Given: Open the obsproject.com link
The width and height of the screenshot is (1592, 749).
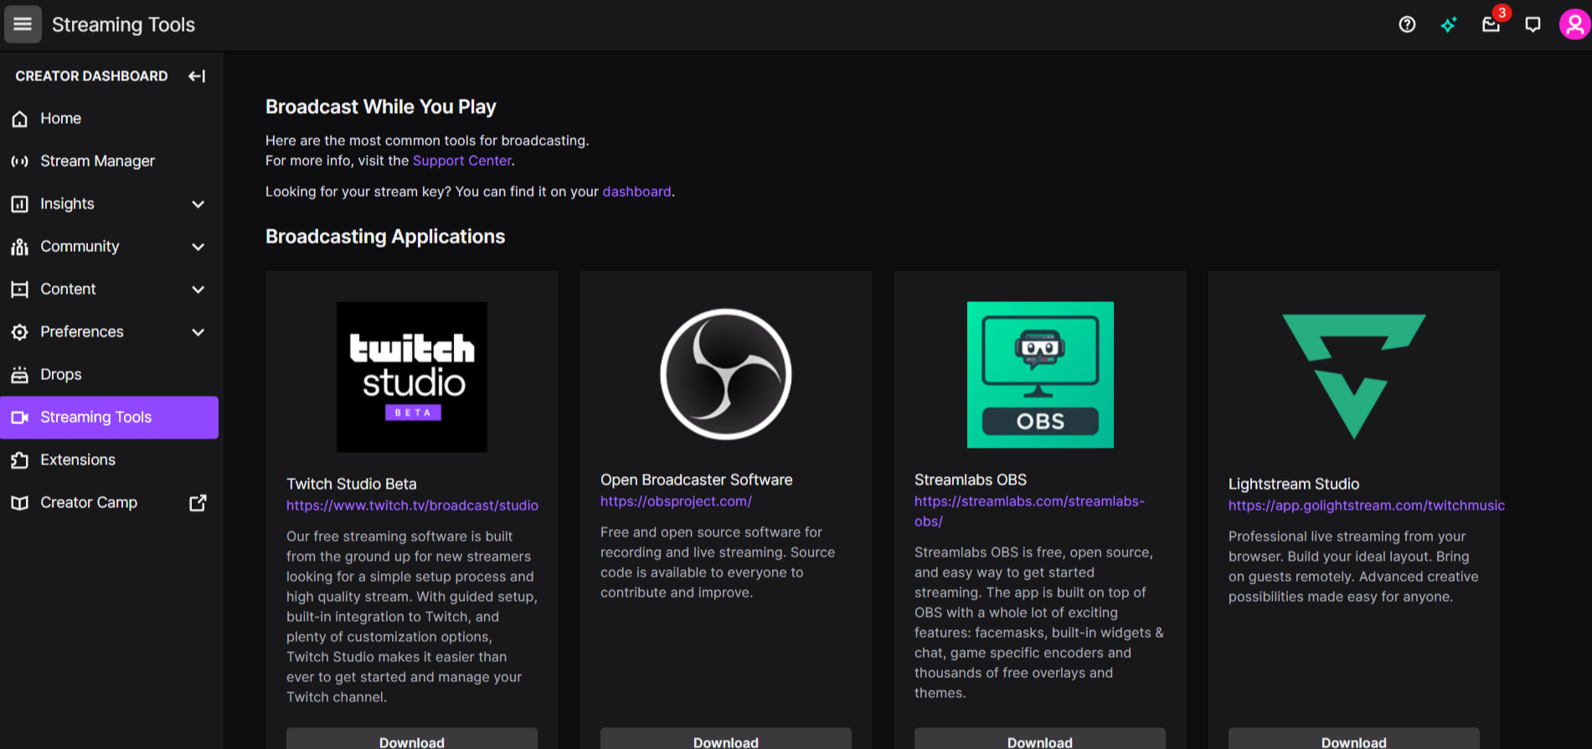Looking at the screenshot, I should tap(676, 501).
